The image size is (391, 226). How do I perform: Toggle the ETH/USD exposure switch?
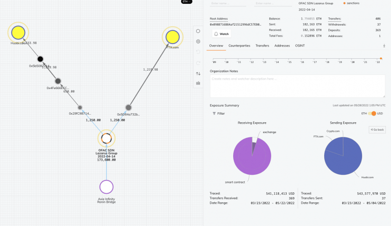point(372,113)
